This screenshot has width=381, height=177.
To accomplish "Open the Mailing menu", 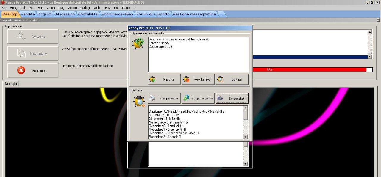I will 85,8.
